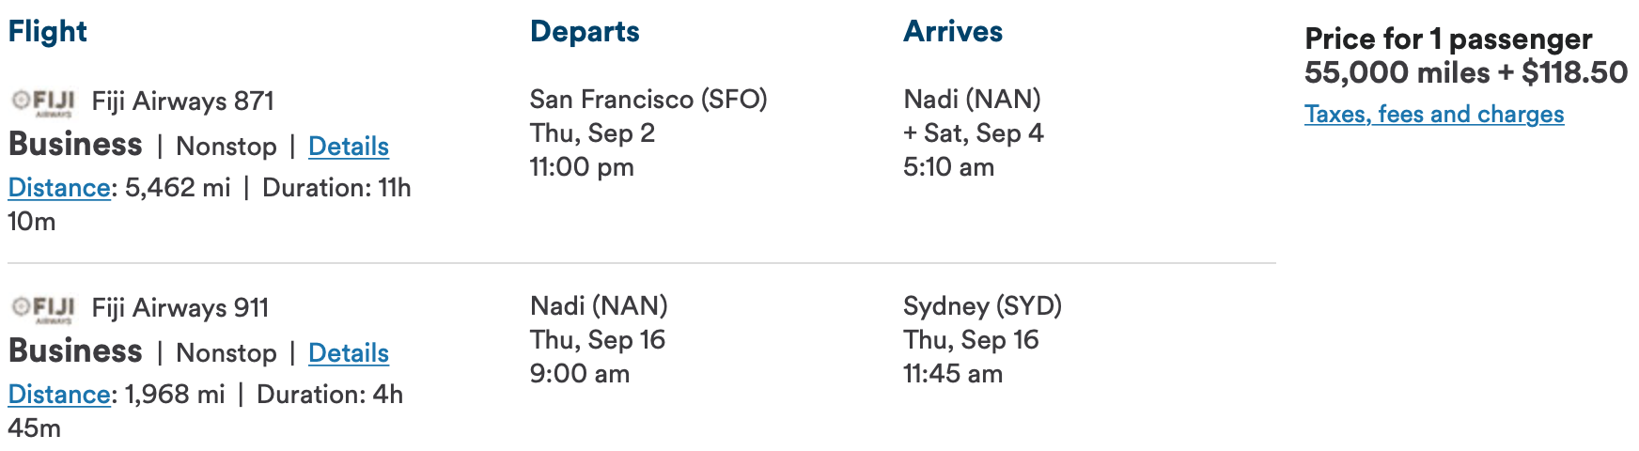This screenshot has width=1639, height=451.
Task: Open Distance link for the 1,968 mi flight
Action: pyautogui.click(x=59, y=395)
